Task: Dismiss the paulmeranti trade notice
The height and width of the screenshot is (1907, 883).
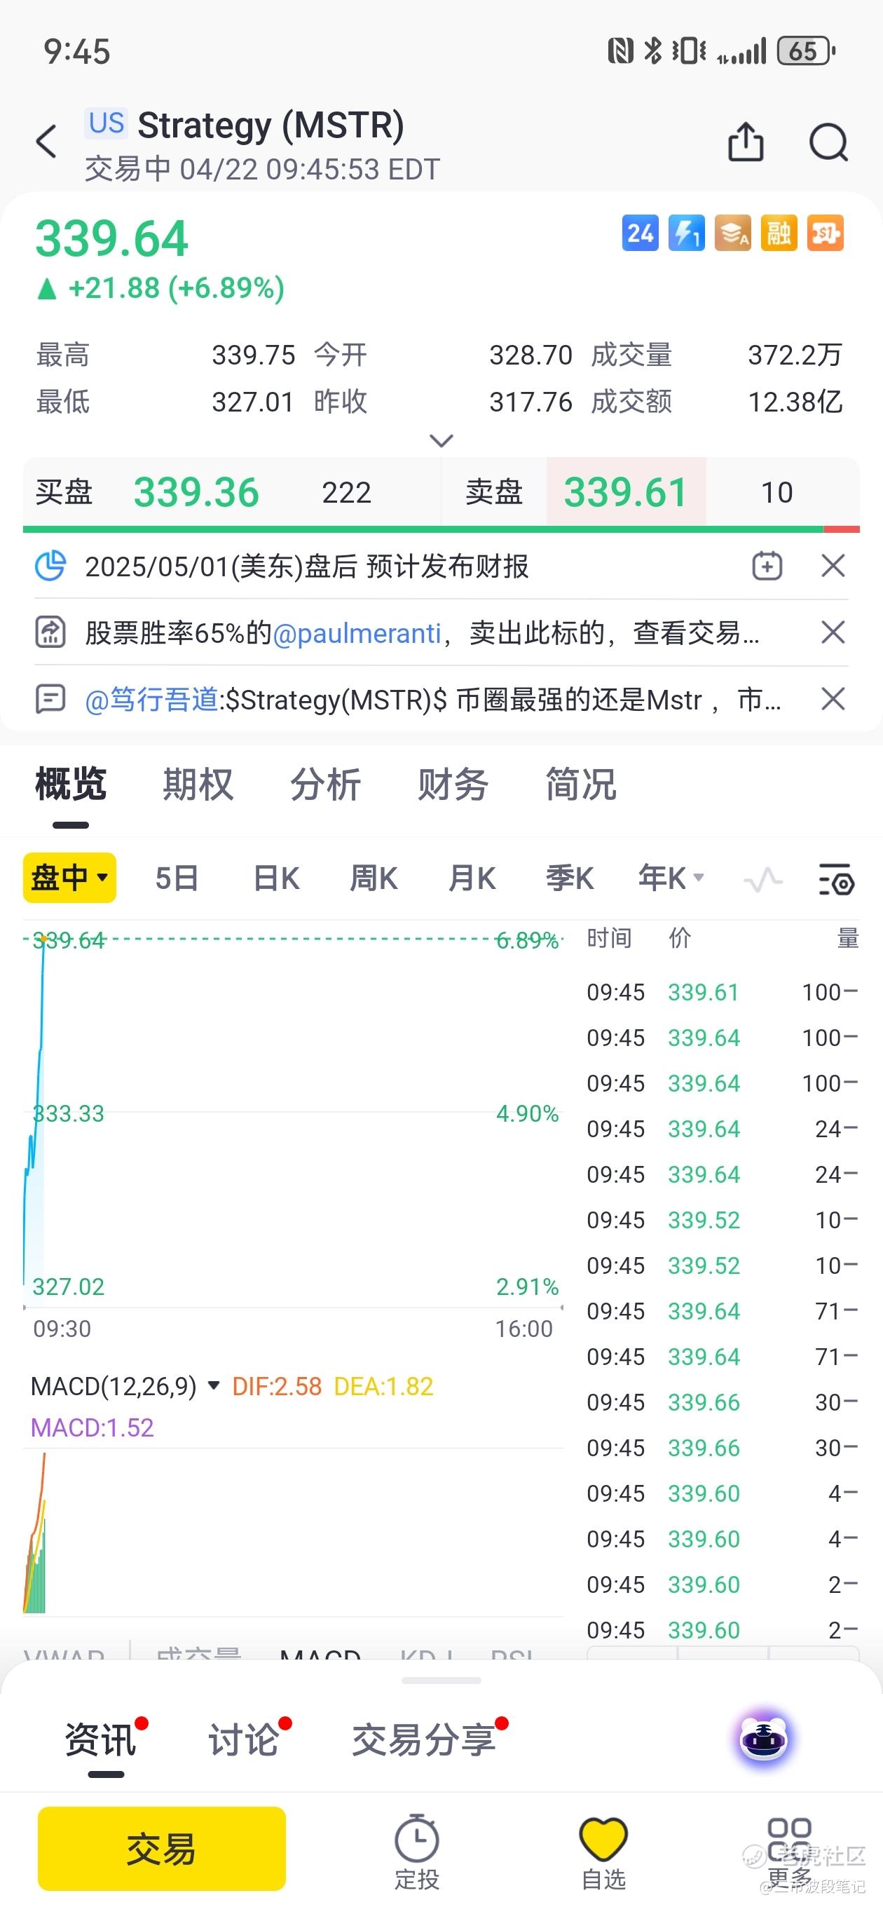Action: coord(833,632)
